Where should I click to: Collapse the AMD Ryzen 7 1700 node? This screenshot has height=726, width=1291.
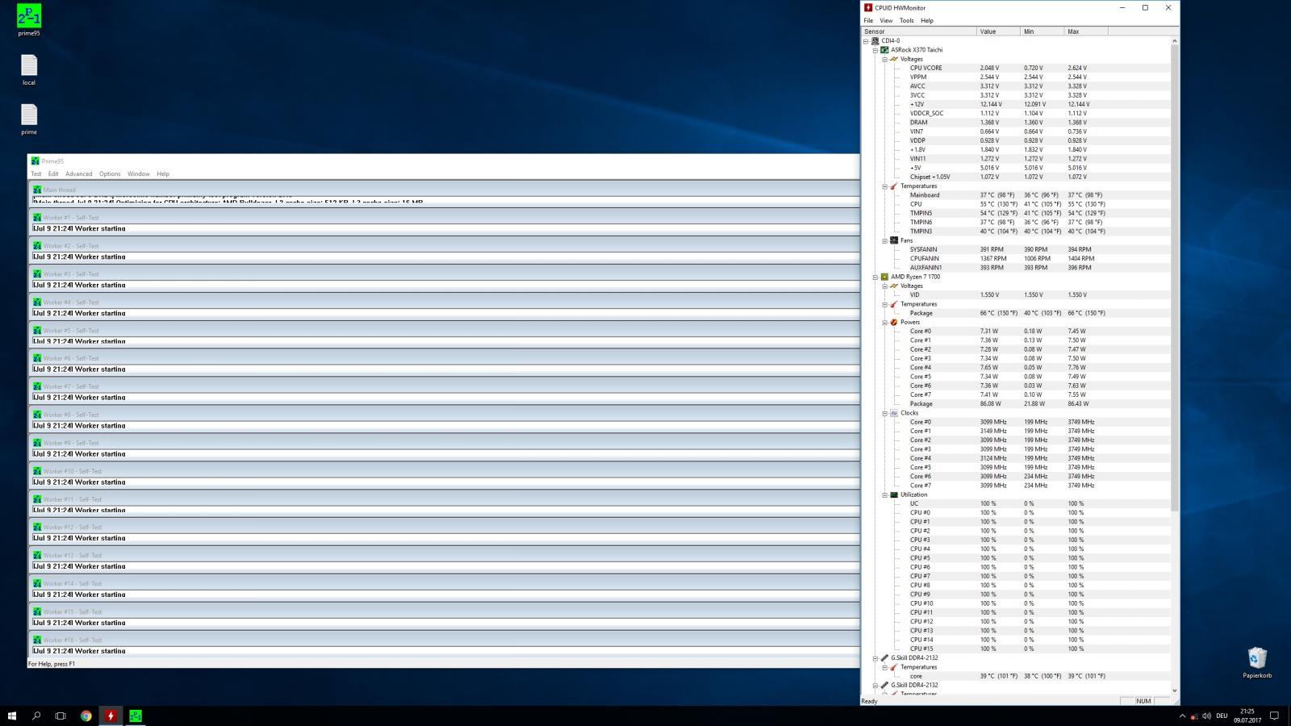[x=875, y=277]
